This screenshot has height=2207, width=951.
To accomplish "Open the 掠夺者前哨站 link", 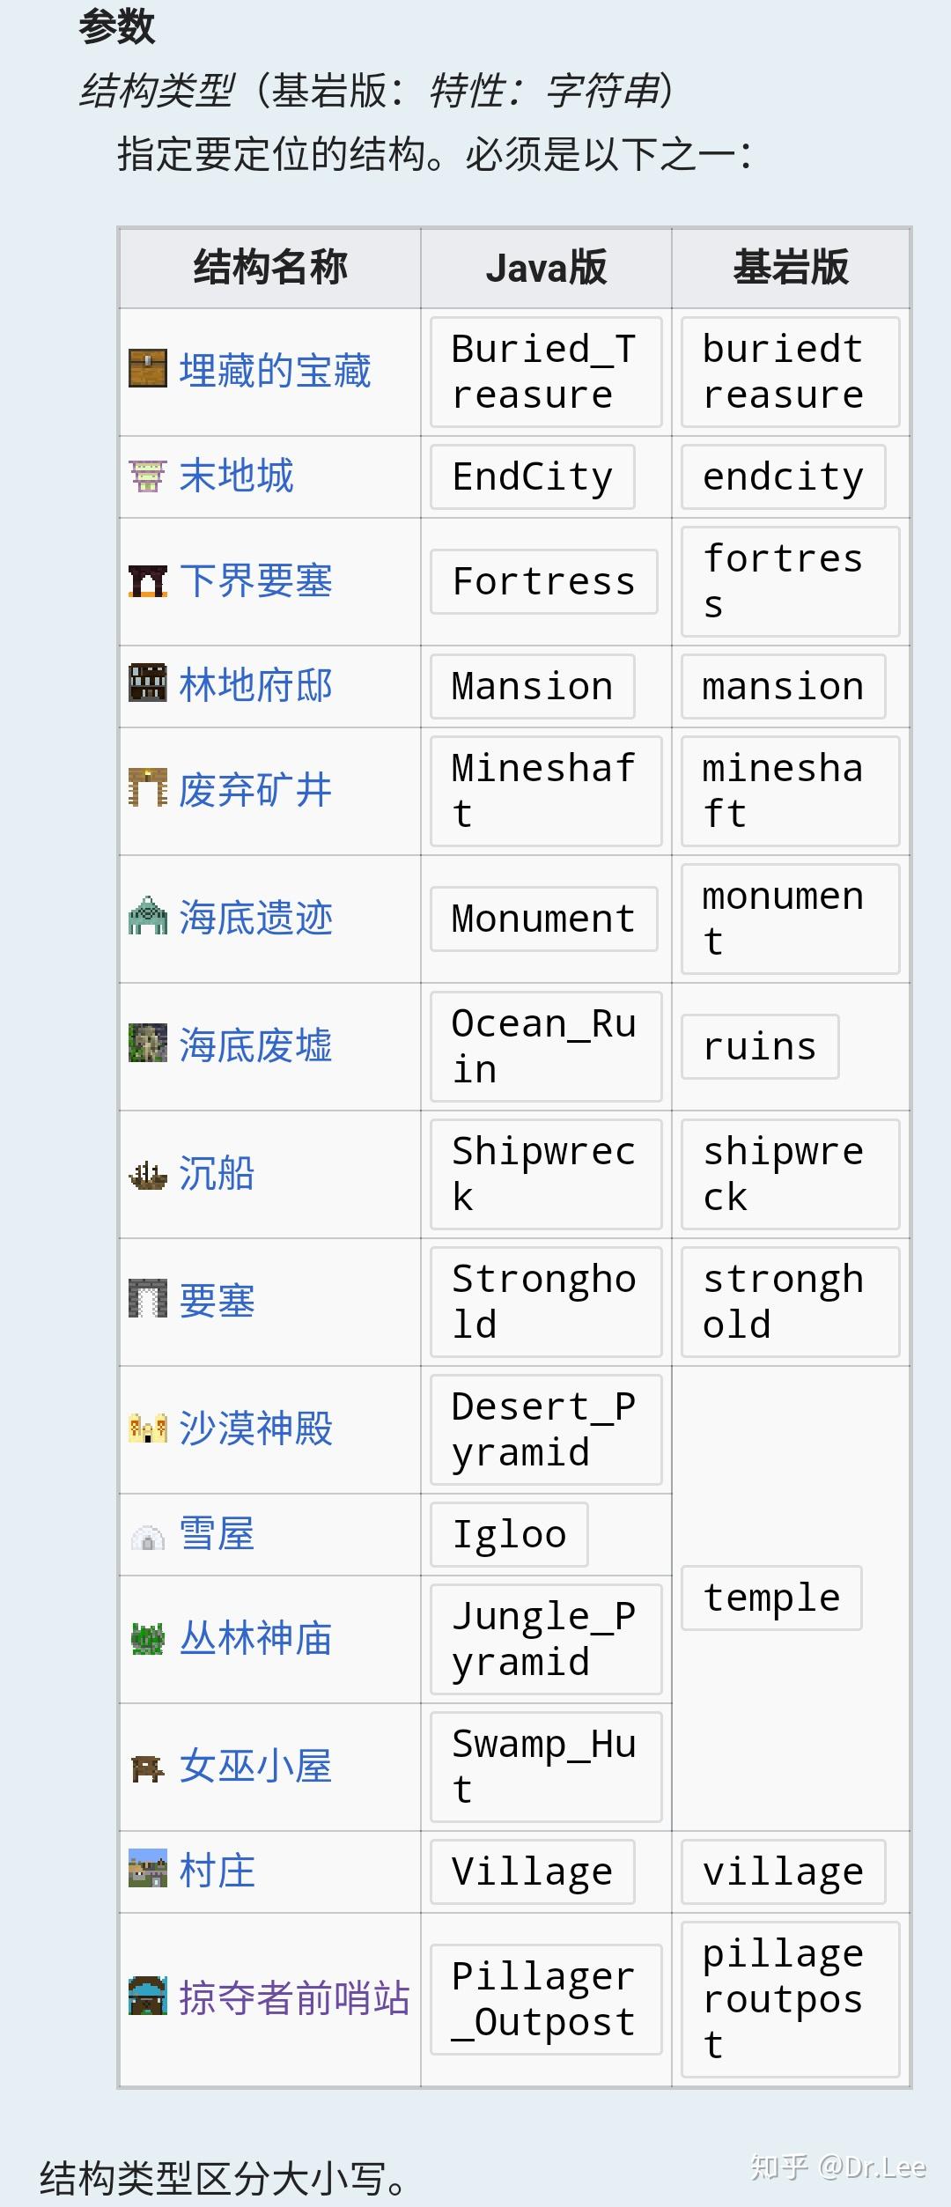I will (x=294, y=1997).
